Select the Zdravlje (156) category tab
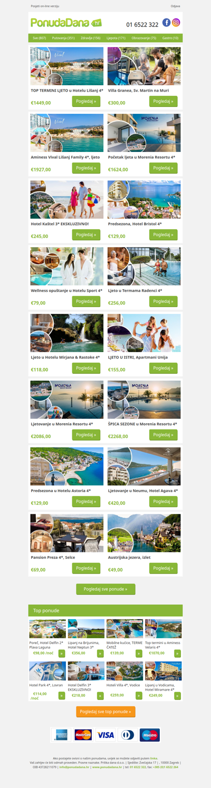Screen dimensions: 211x788 (90, 38)
